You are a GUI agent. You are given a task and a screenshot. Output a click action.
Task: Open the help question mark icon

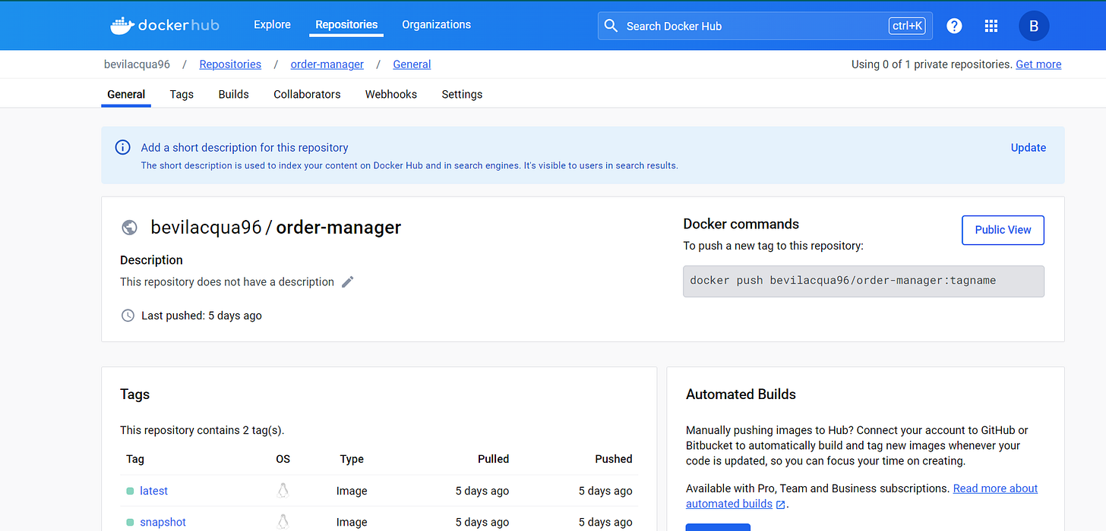point(955,26)
